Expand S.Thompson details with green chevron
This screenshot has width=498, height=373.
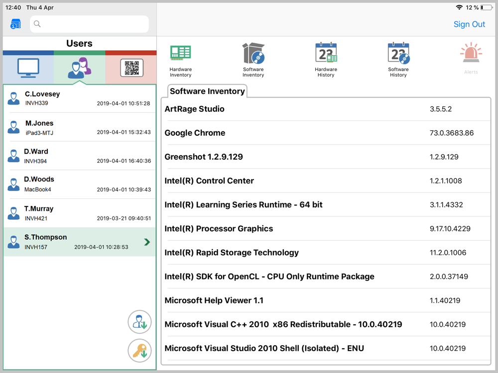pos(147,242)
